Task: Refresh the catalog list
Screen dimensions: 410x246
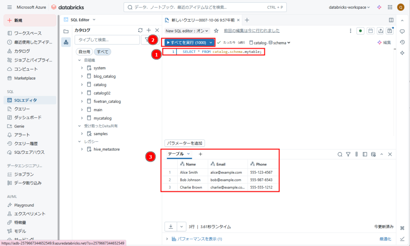Action: tap(140, 30)
